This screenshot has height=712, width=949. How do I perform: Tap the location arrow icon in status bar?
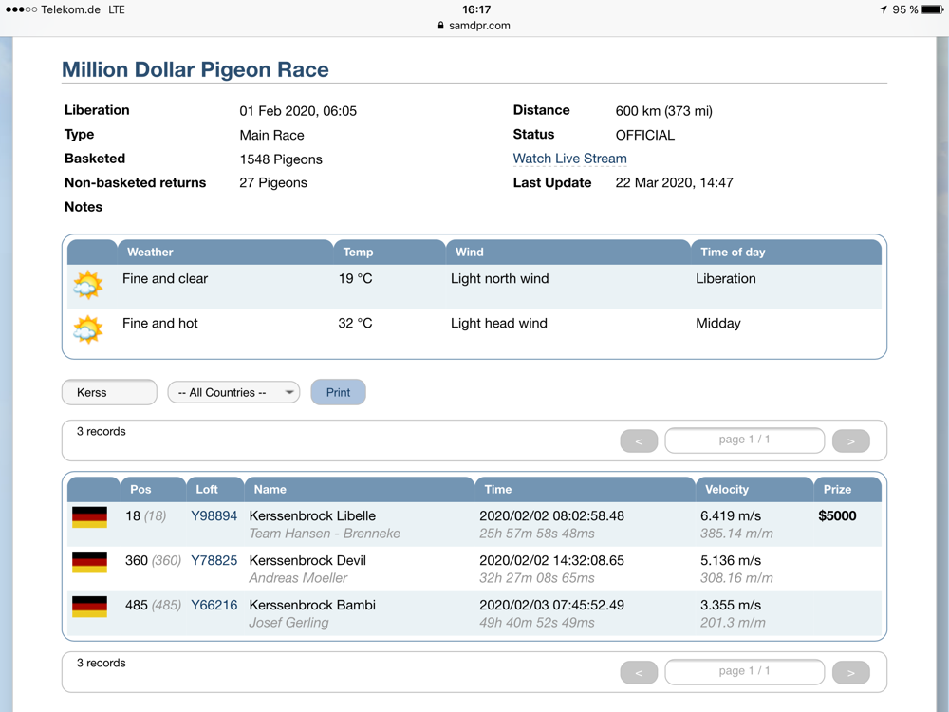[x=883, y=9]
